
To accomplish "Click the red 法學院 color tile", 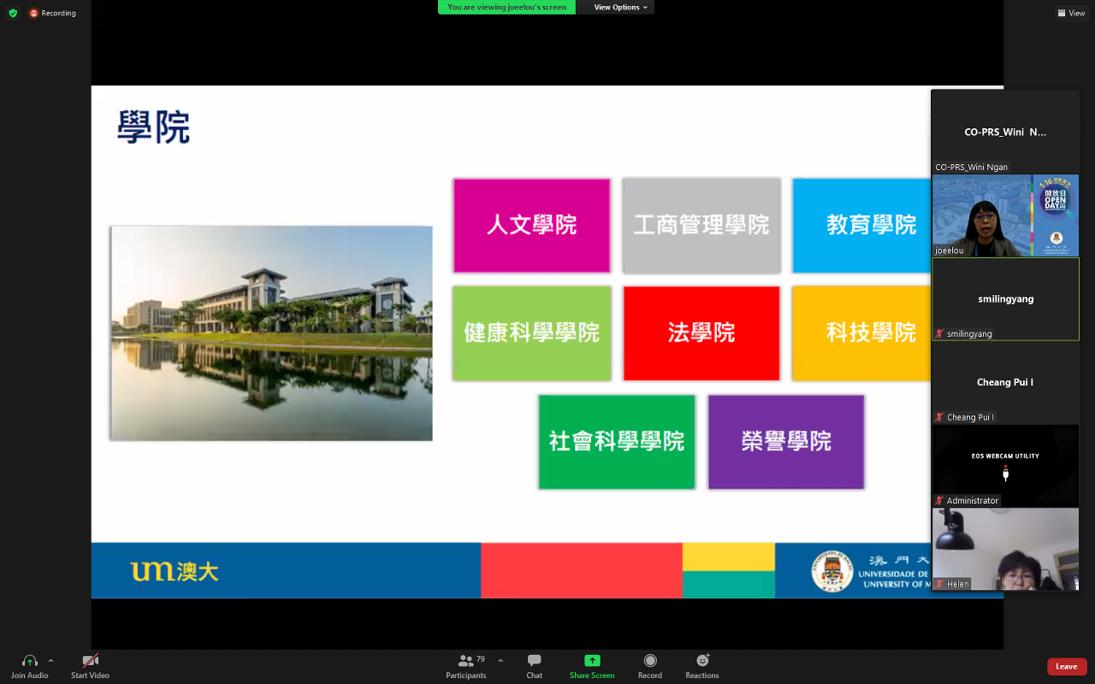I will tap(701, 333).
